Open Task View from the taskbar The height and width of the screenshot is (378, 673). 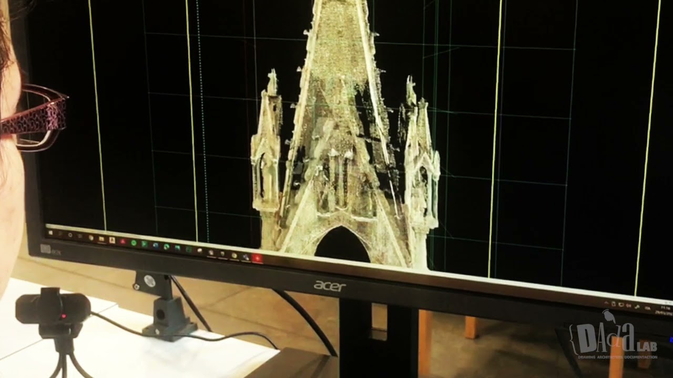point(81,236)
